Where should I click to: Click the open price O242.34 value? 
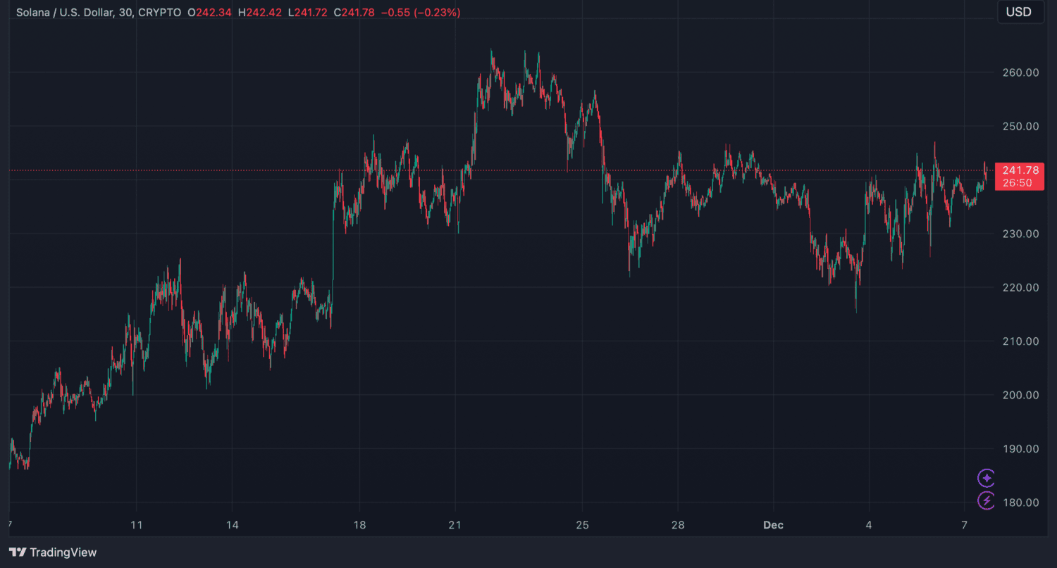(x=209, y=13)
